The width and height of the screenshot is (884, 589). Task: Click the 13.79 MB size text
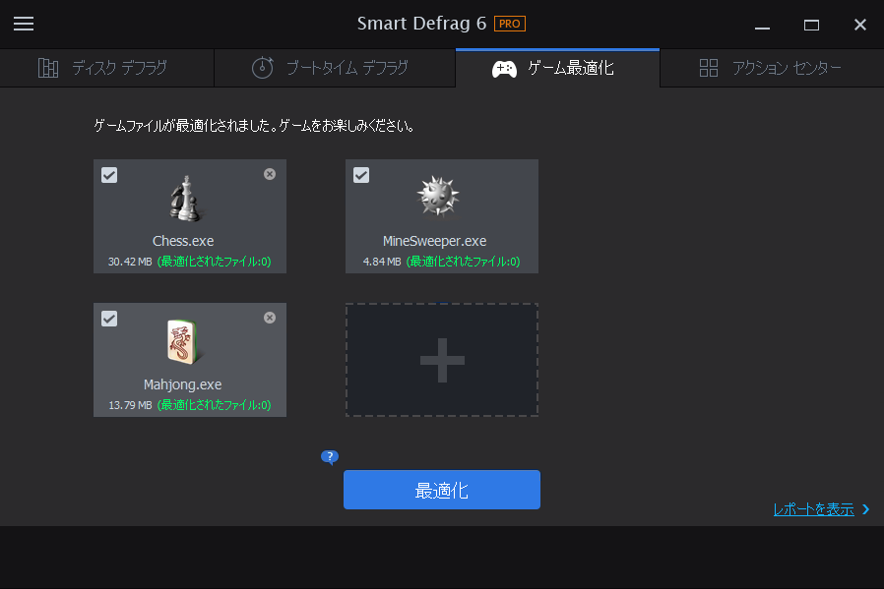coord(130,405)
